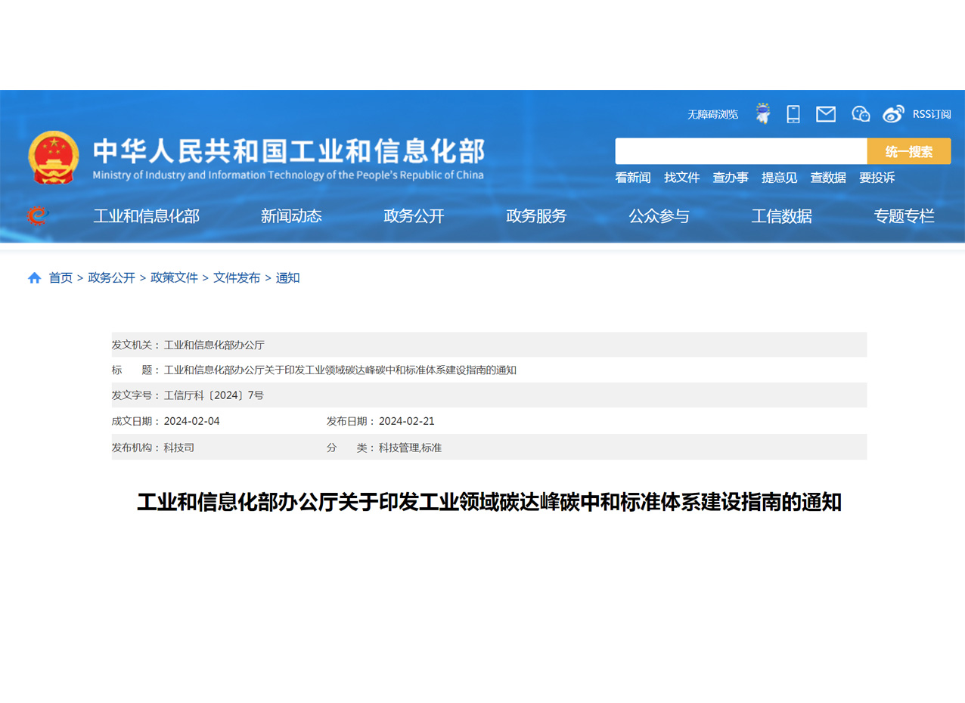965x703 pixels.
Task: Click the category value 科技管理,标准
Action: tap(410, 448)
